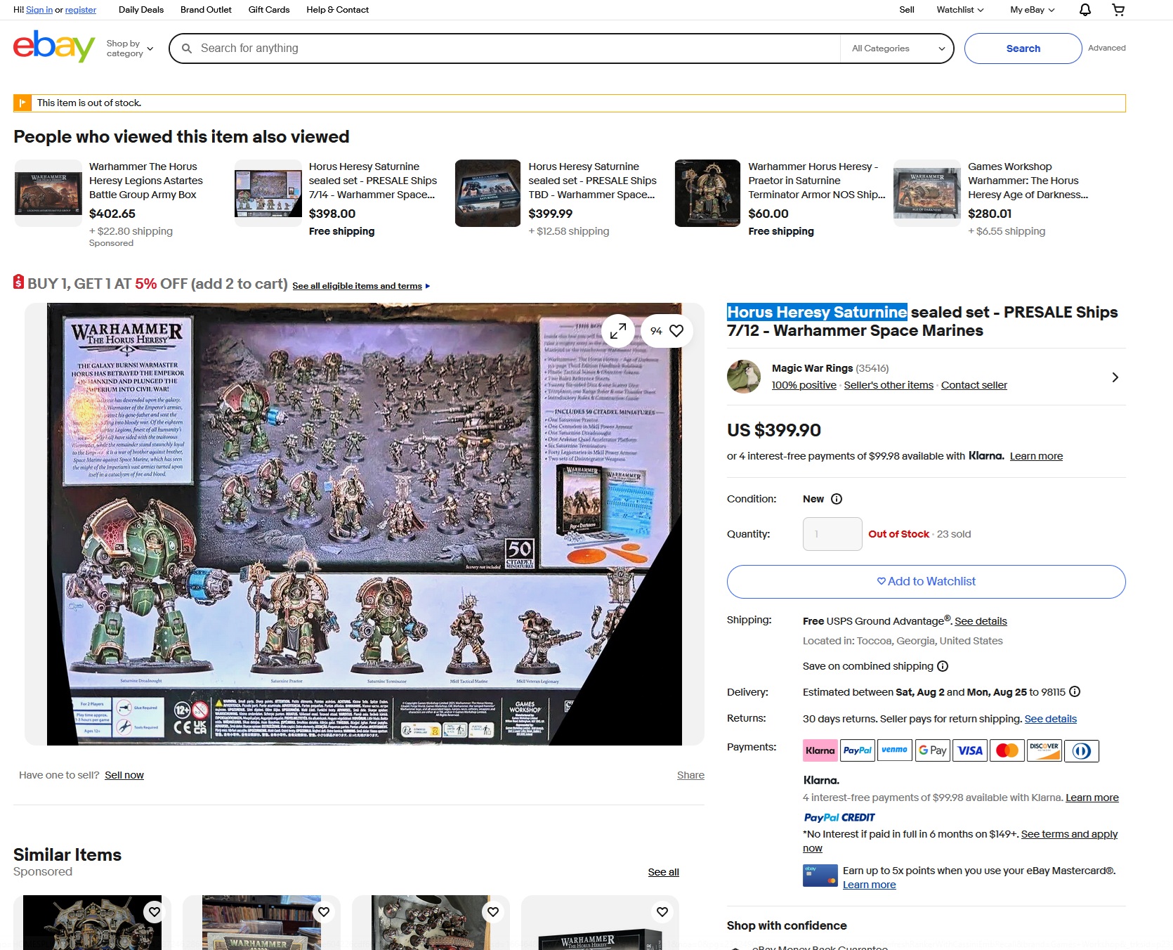Favorite the third similar item

tap(493, 912)
